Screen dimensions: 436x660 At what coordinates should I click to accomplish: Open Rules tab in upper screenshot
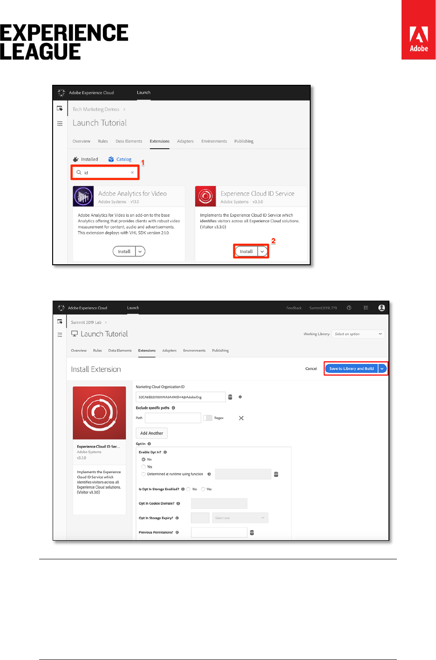click(x=103, y=141)
